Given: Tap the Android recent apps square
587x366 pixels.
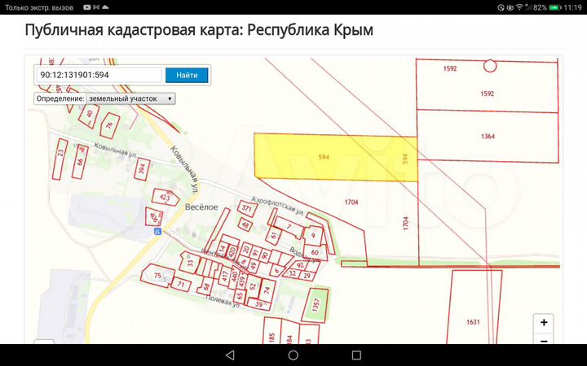Looking at the screenshot, I should pyautogui.click(x=356, y=355).
